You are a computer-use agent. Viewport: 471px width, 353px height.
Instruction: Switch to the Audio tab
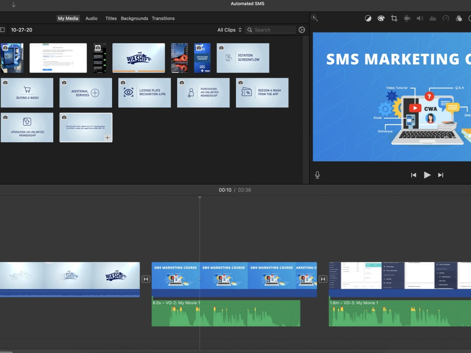[91, 18]
